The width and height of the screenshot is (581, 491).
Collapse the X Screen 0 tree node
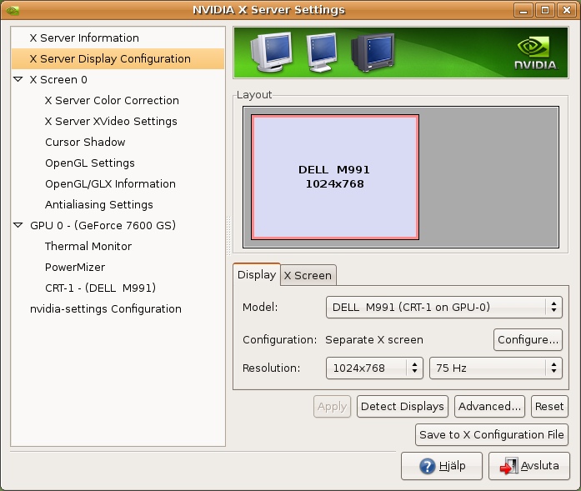tap(18, 79)
